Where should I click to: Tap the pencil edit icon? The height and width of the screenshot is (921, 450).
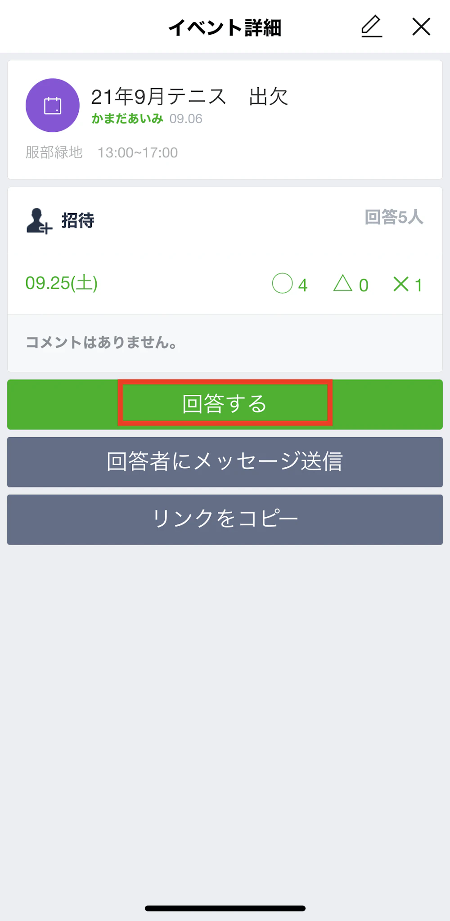coord(372,27)
